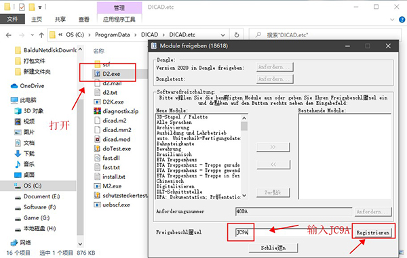
Task: Click navigation pane scroll down arrow
Action: click(x=80, y=244)
